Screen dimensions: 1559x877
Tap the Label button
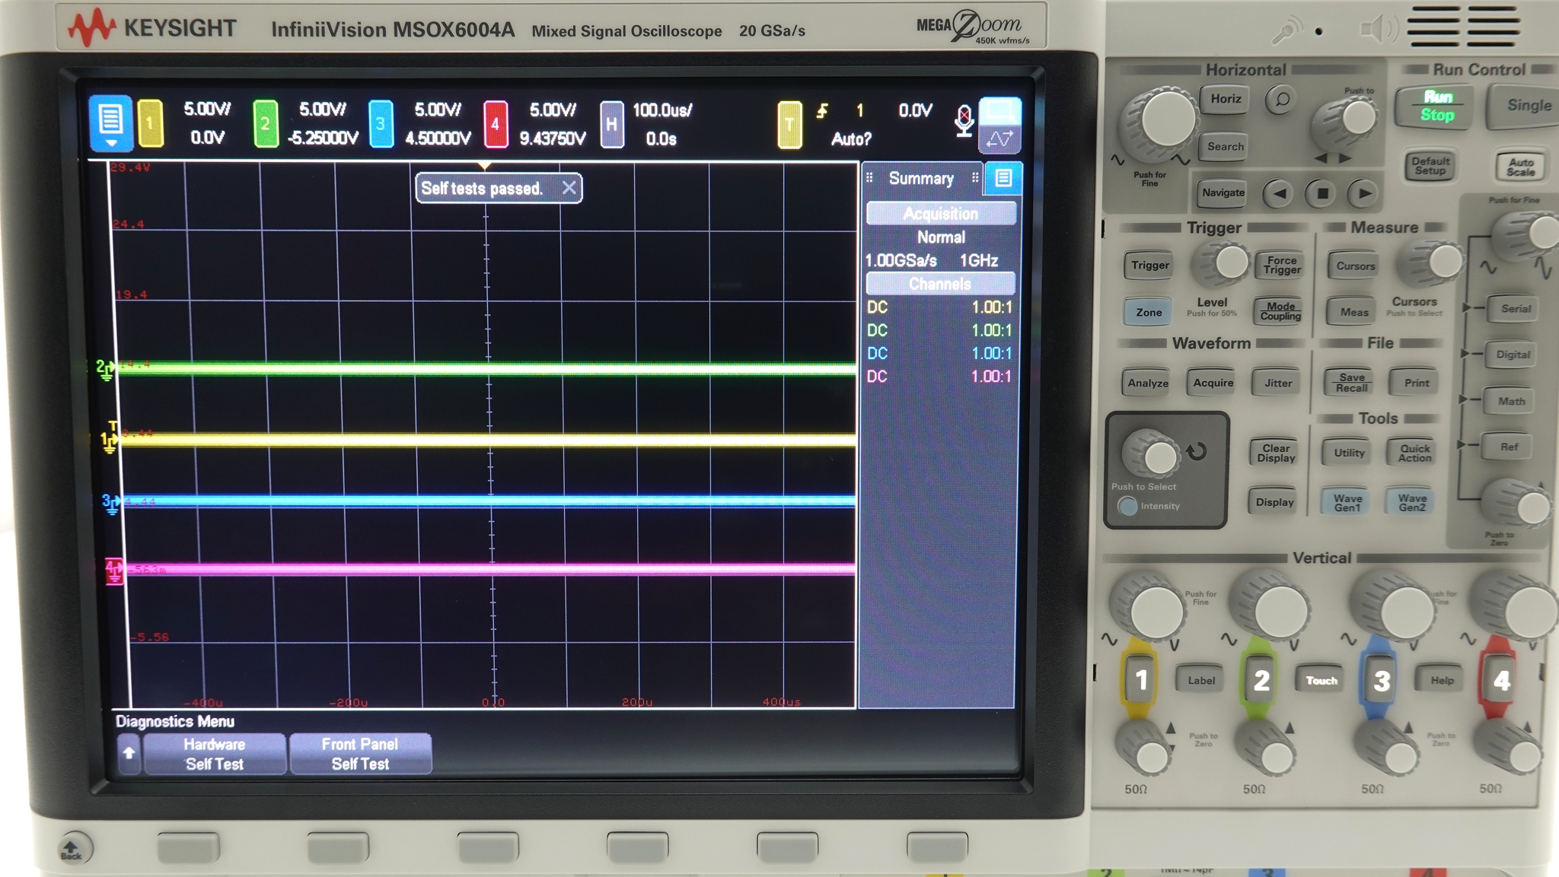click(x=1200, y=680)
